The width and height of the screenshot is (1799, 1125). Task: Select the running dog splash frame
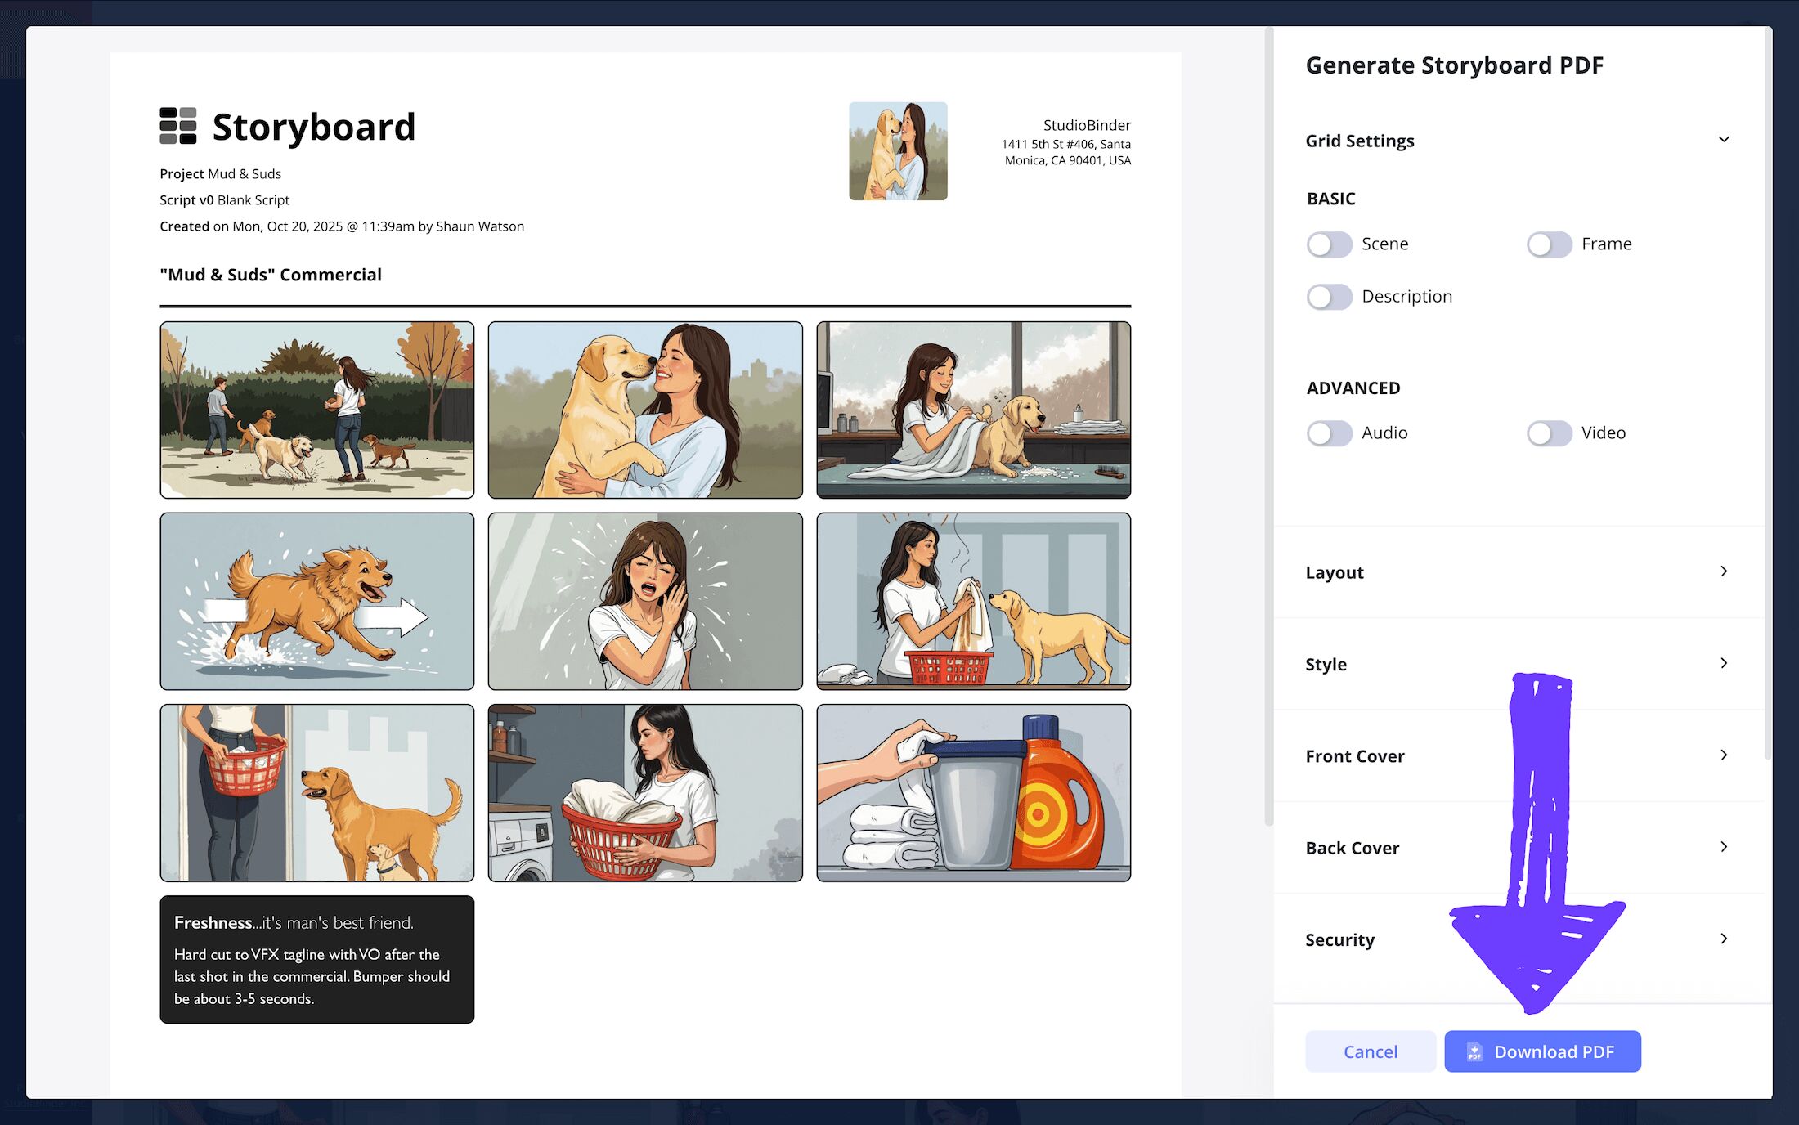click(x=317, y=601)
